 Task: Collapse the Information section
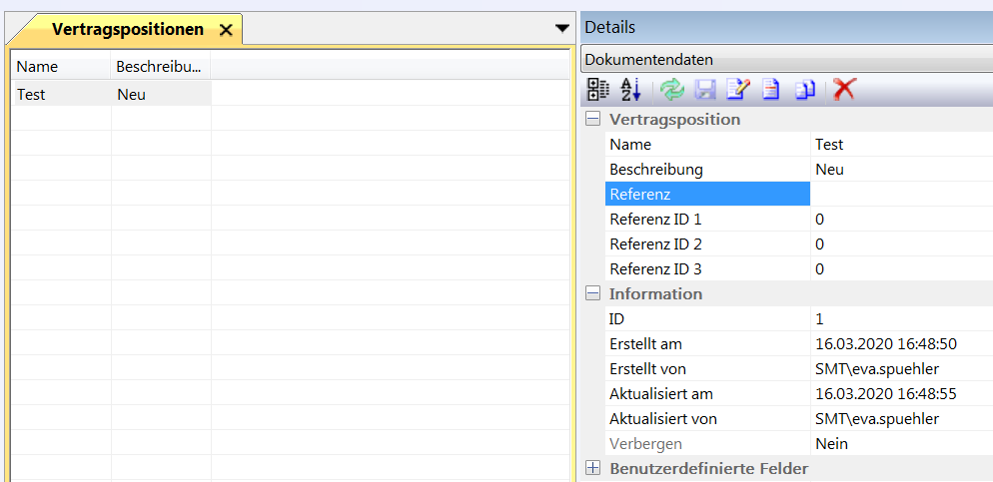pos(593,294)
